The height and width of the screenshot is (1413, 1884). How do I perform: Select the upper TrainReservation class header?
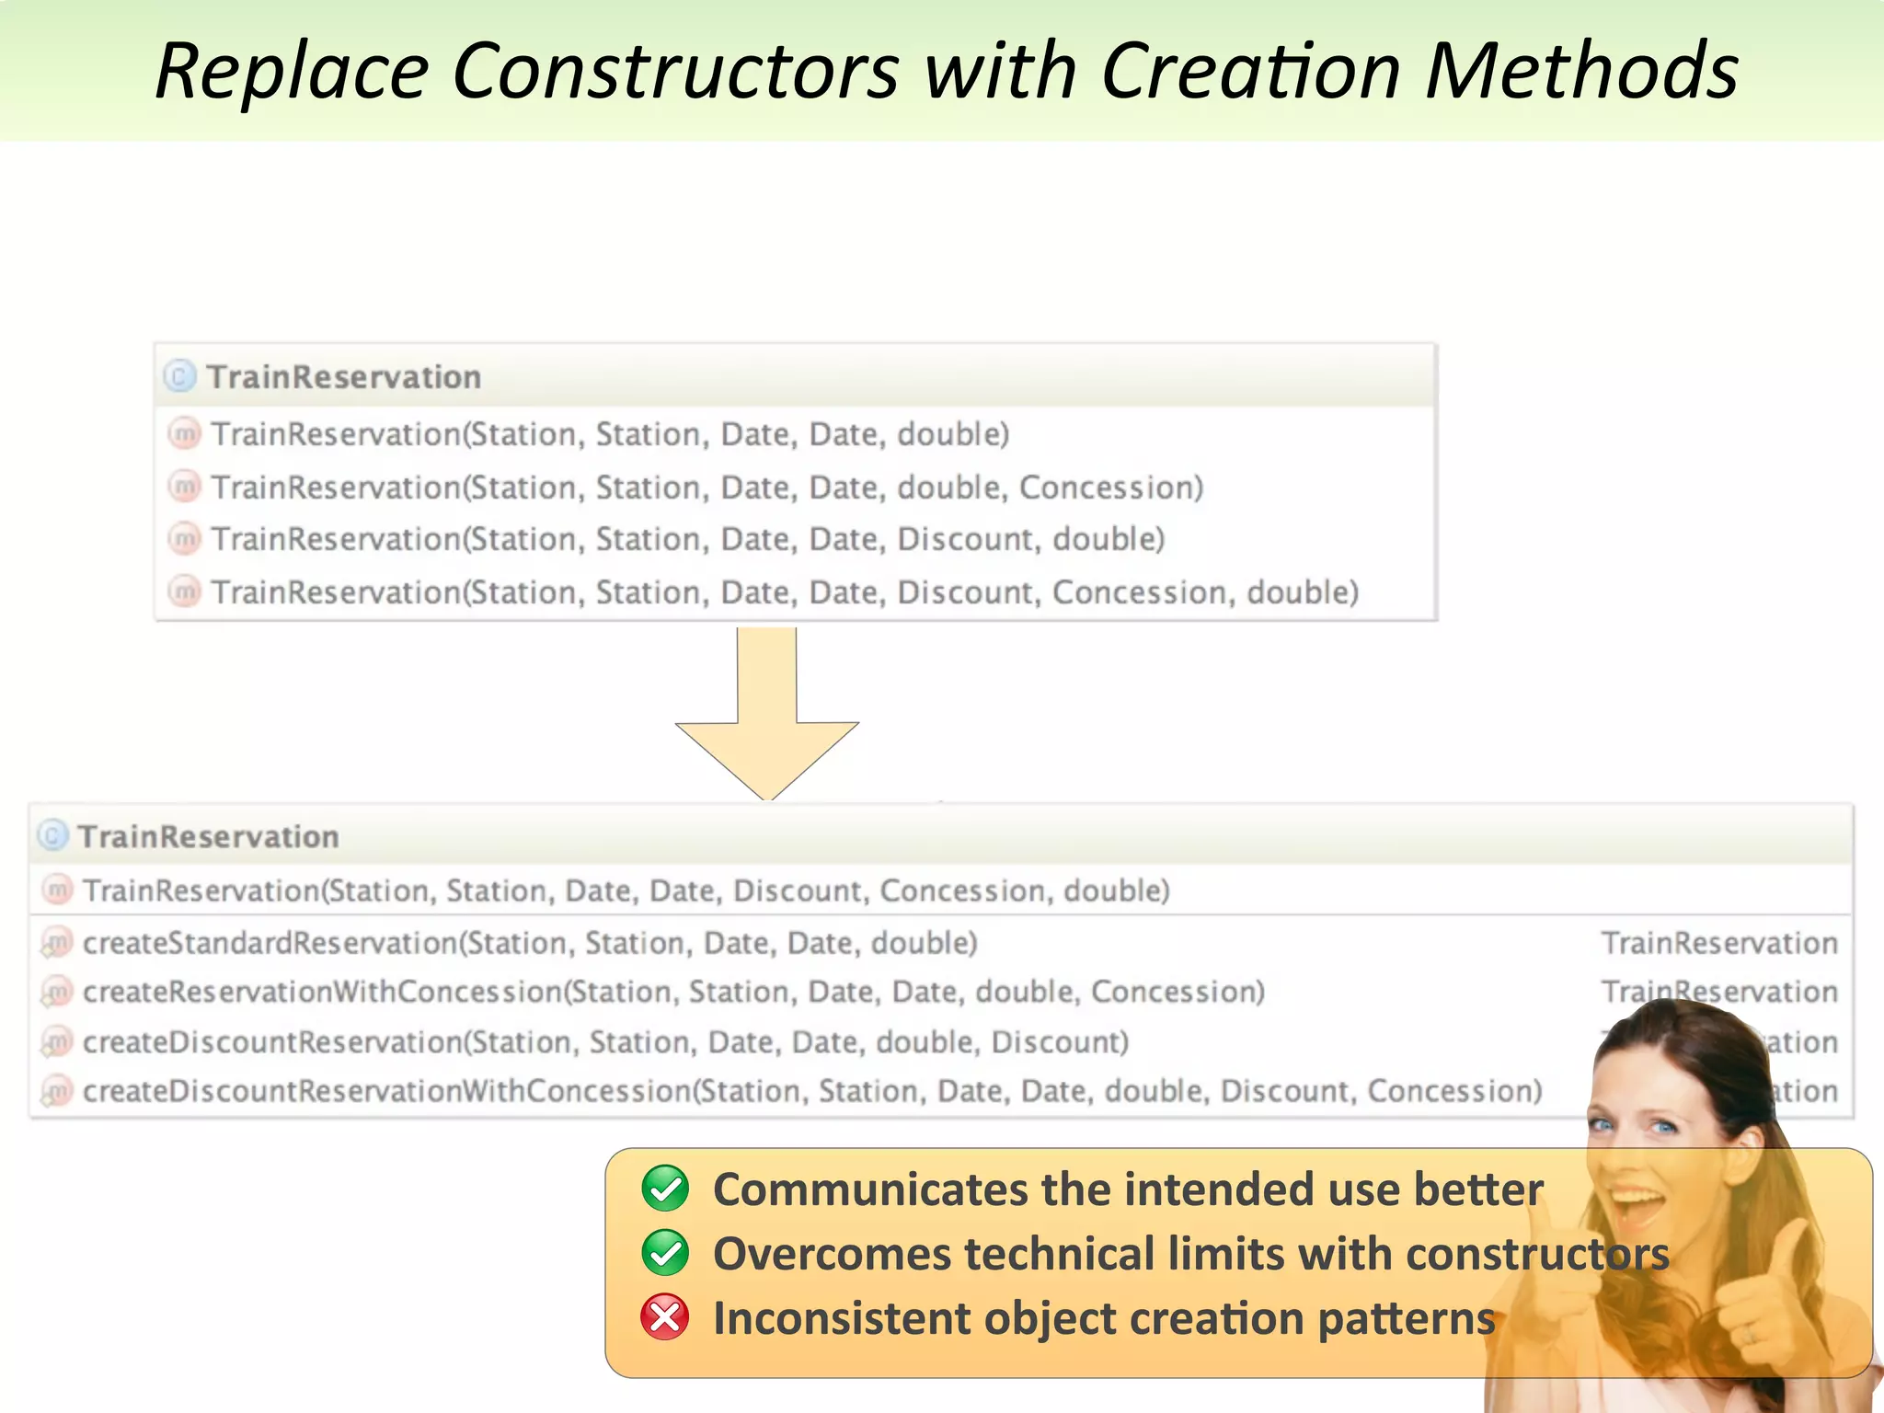tap(344, 377)
